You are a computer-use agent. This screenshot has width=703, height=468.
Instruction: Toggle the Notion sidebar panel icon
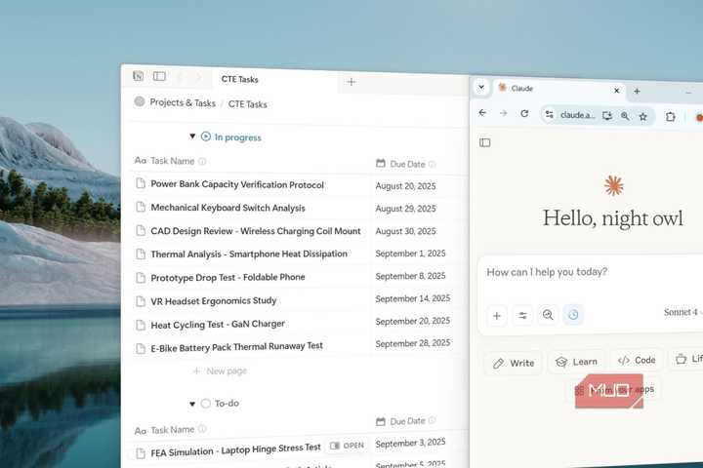pos(159,76)
